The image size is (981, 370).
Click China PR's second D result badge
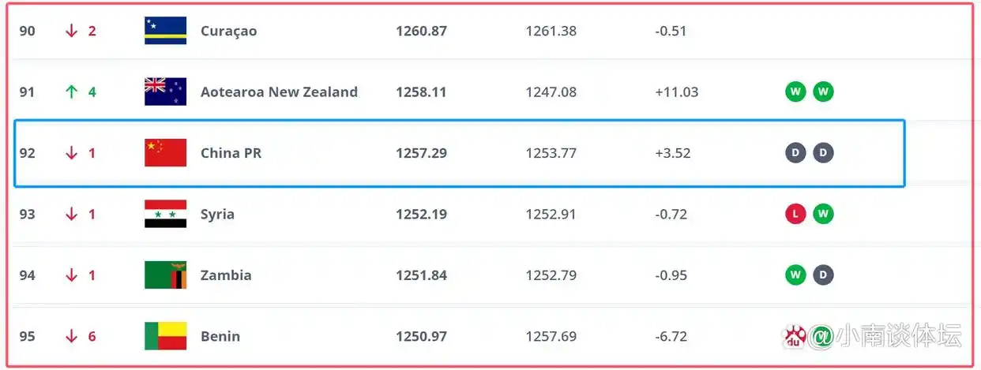coord(824,153)
